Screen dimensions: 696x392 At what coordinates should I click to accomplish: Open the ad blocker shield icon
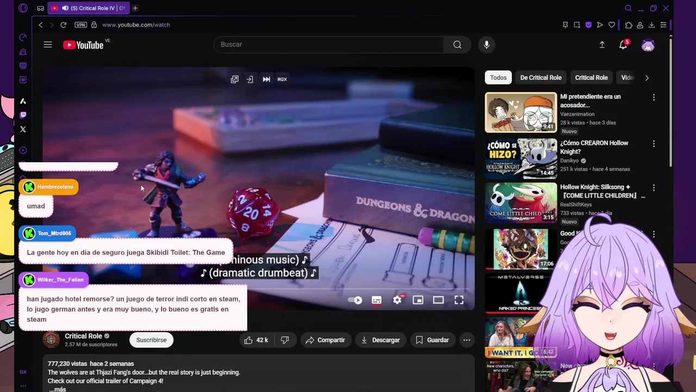click(588, 25)
